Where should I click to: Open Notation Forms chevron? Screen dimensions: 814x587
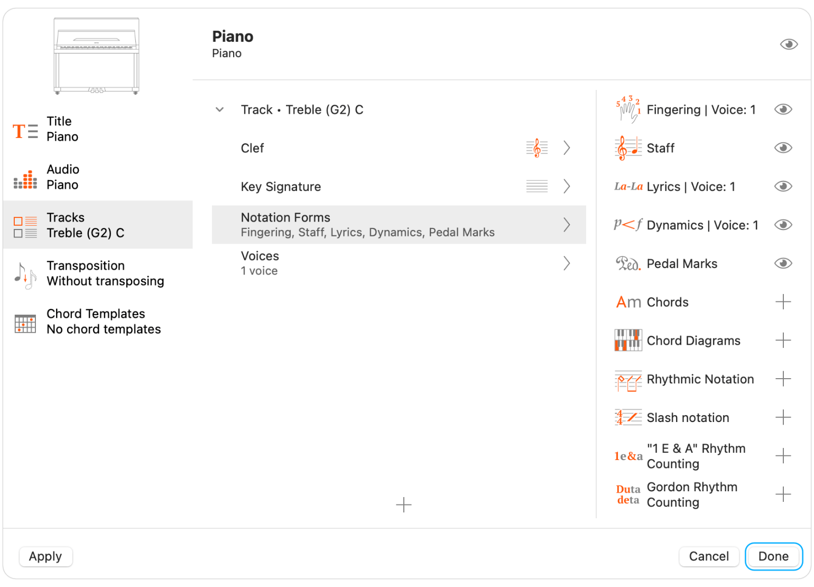[x=567, y=225]
